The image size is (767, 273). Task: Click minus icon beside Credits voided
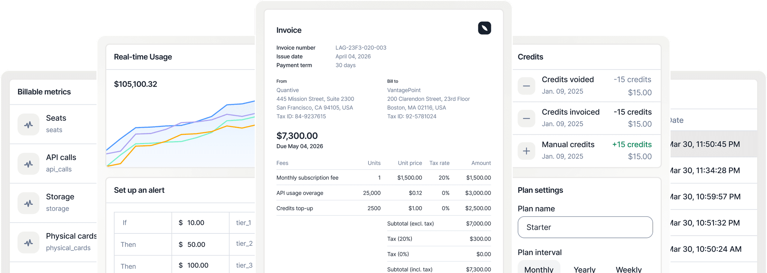pyautogui.click(x=526, y=86)
